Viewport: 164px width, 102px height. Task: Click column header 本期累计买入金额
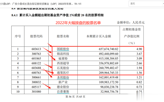click(x=99, y=36)
